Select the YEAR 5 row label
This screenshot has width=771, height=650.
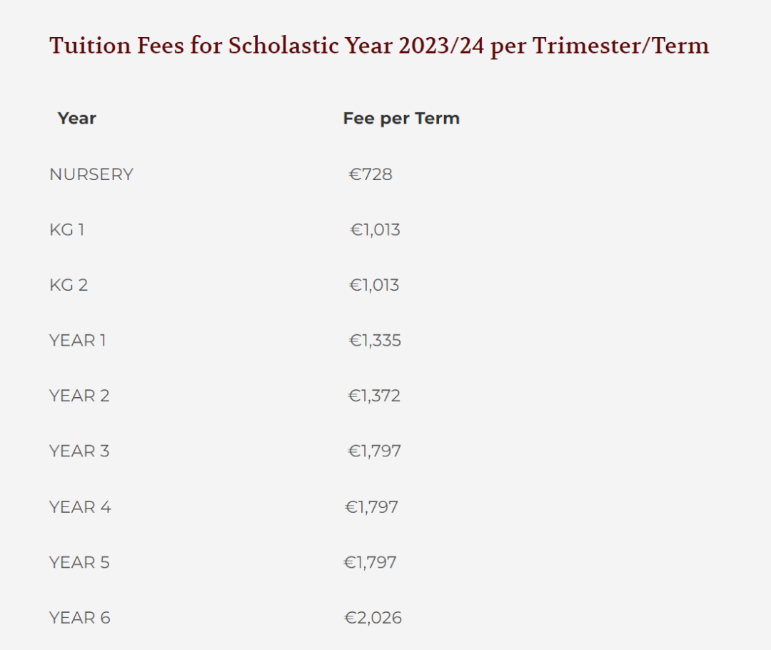[x=79, y=562]
